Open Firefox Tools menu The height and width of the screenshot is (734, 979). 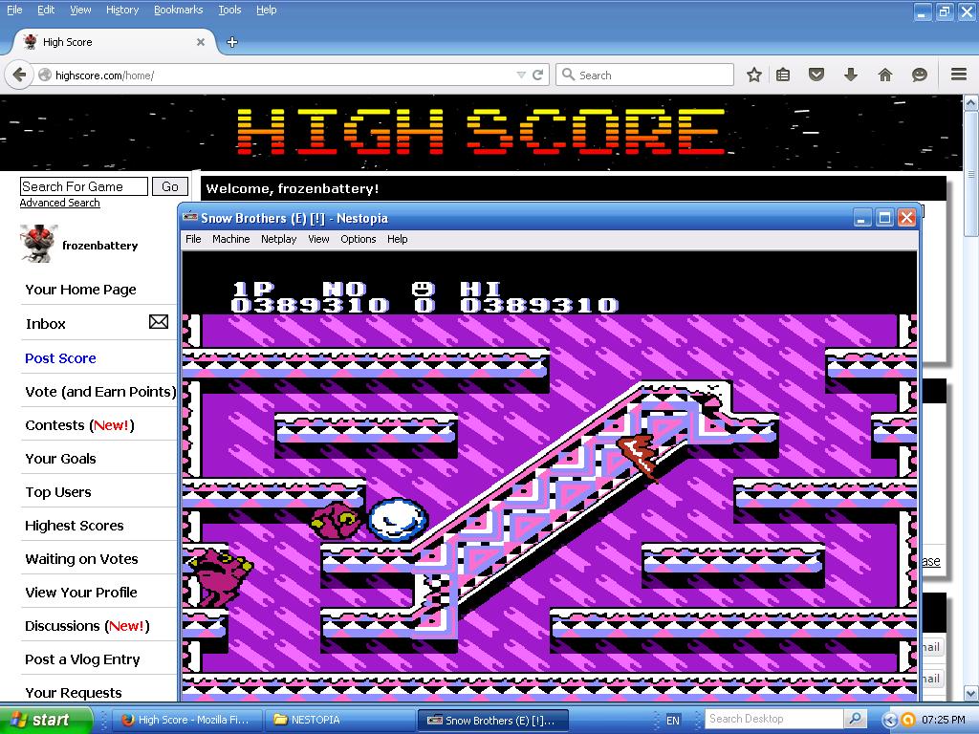pyautogui.click(x=229, y=10)
